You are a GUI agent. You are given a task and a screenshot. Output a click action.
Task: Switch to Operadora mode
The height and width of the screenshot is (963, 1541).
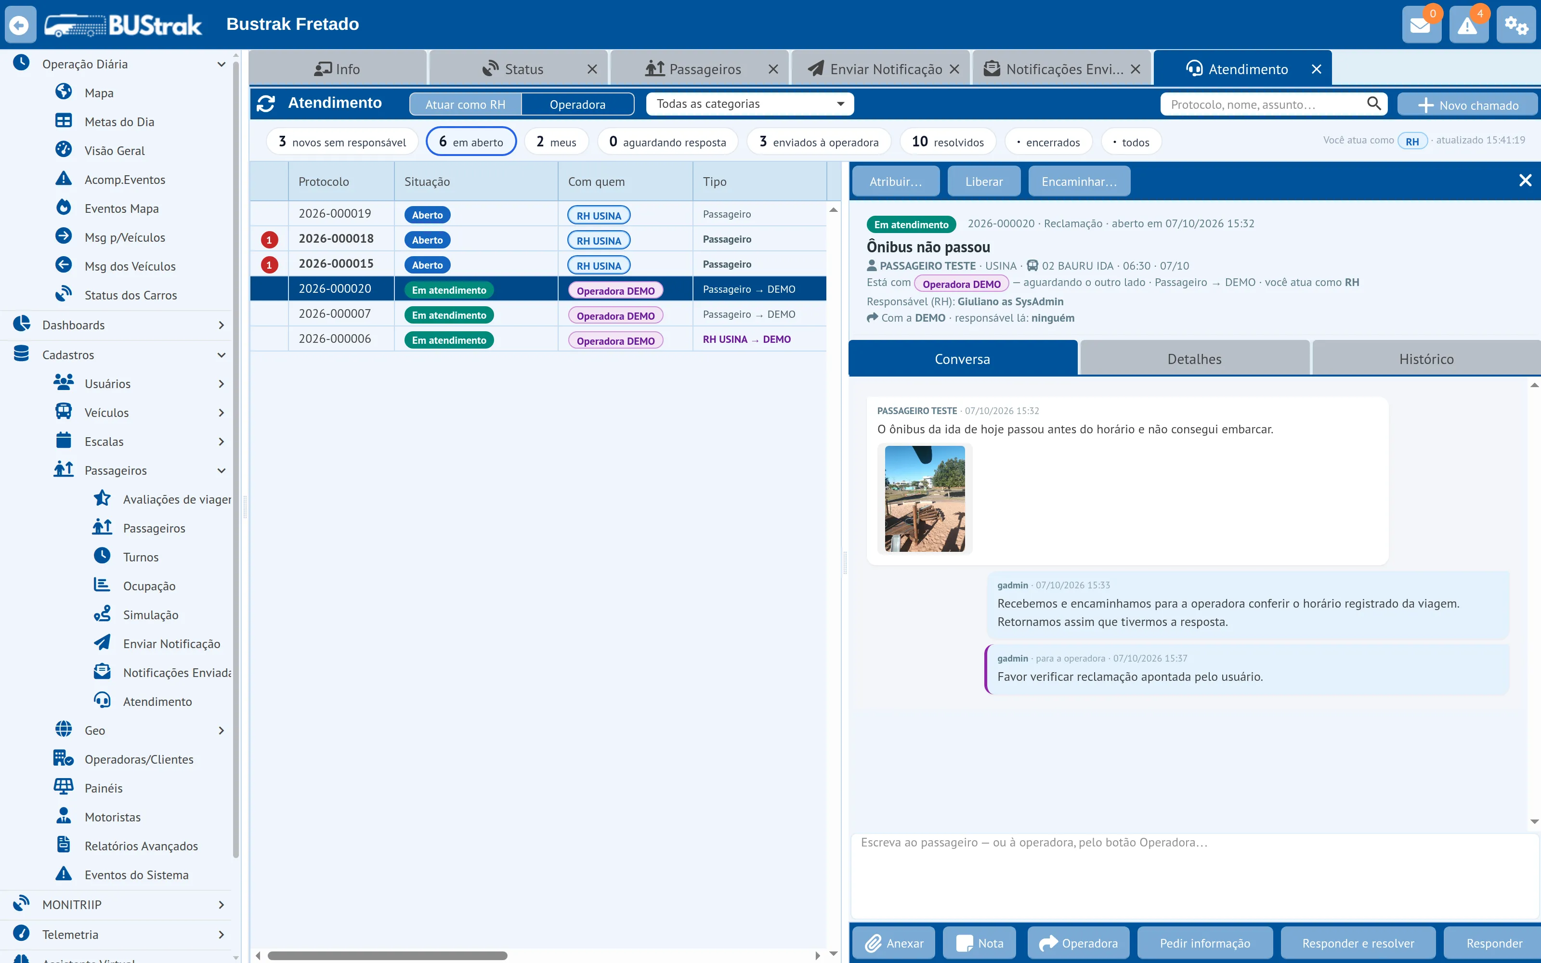pos(577,104)
